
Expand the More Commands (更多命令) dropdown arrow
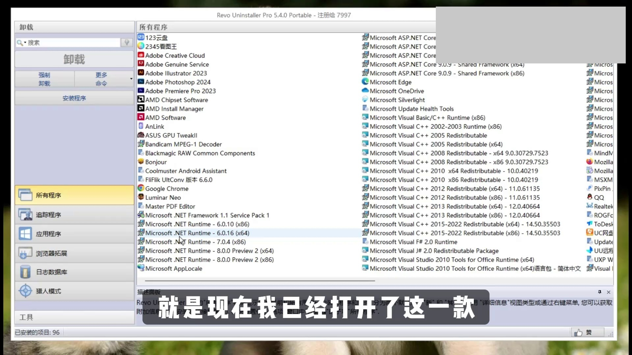(x=131, y=79)
